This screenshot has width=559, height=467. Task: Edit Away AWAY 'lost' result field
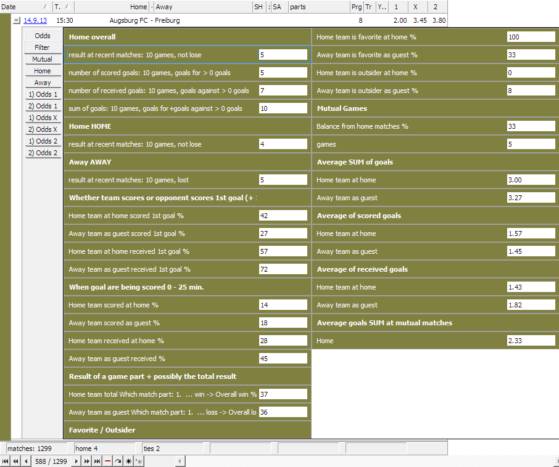tap(283, 180)
